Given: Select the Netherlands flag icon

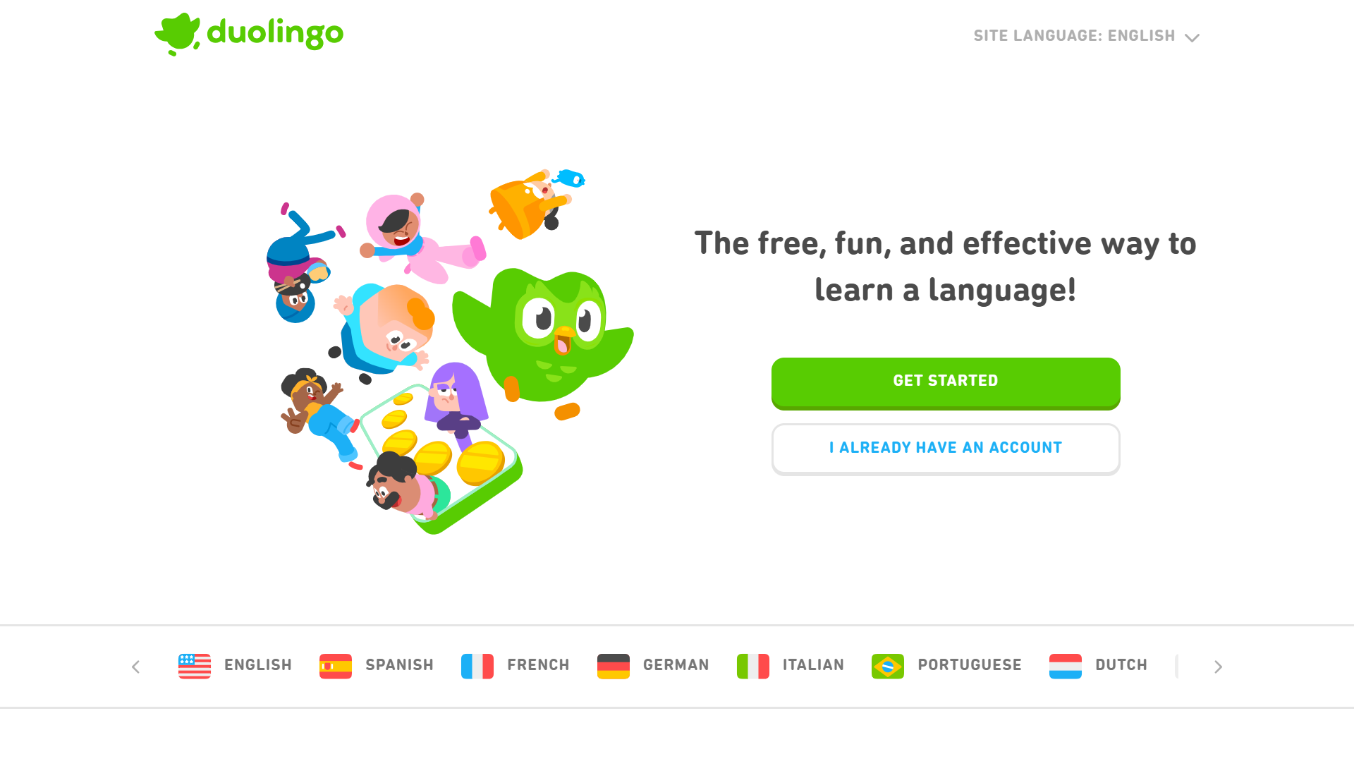Looking at the screenshot, I should [1066, 666].
